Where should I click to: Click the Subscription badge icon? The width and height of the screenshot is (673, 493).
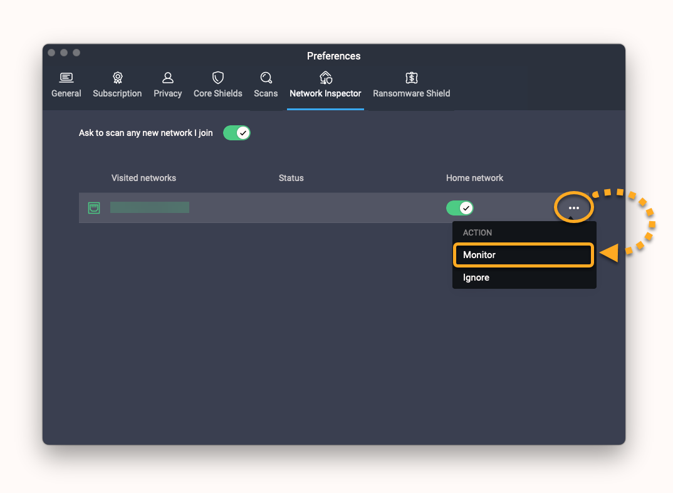pos(117,78)
